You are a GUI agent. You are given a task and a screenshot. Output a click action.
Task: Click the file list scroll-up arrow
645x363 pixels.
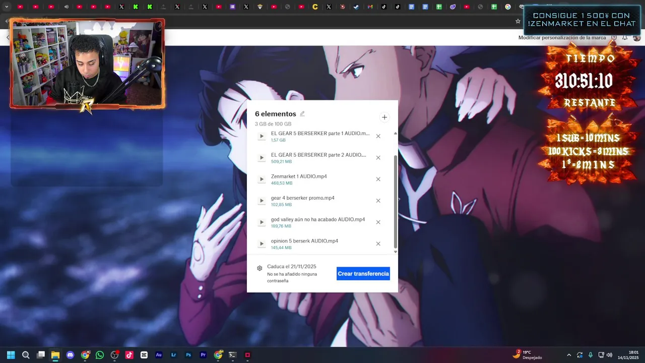pyautogui.click(x=396, y=133)
